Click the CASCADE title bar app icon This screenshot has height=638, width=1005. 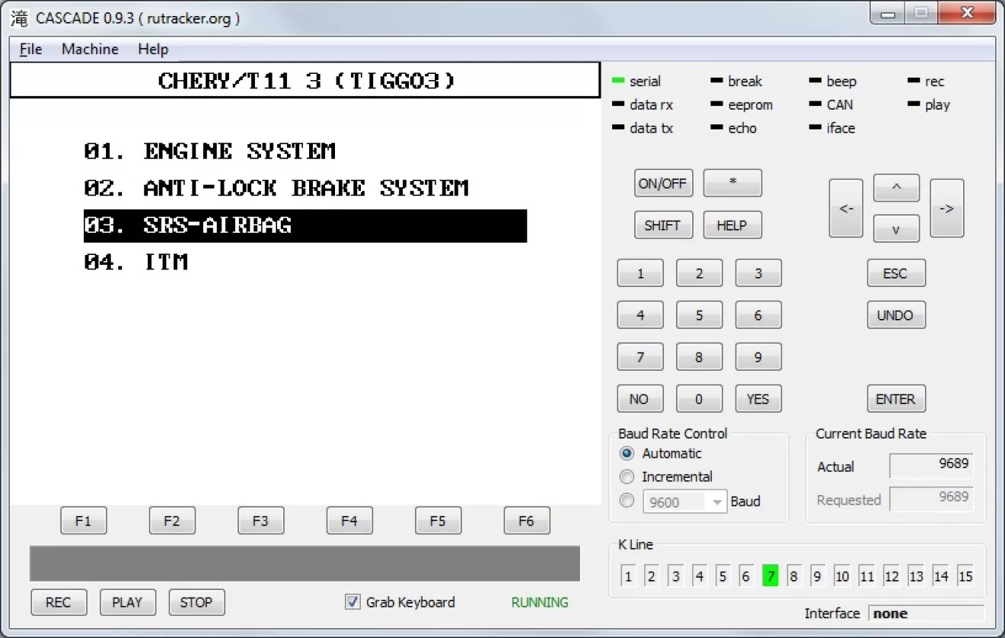click(19, 18)
